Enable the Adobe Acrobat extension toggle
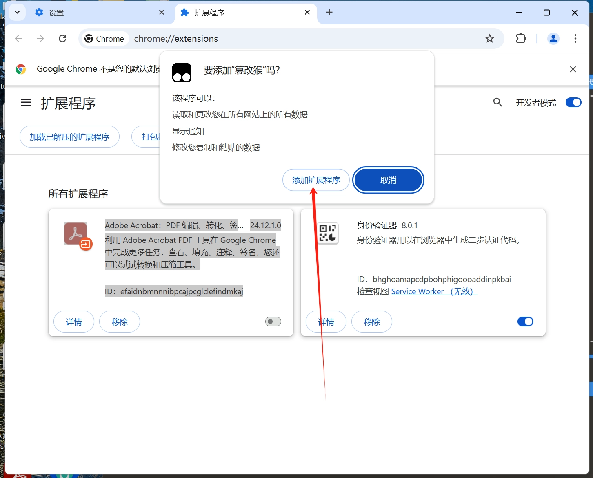The height and width of the screenshot is (478, 593). [273, 322]
